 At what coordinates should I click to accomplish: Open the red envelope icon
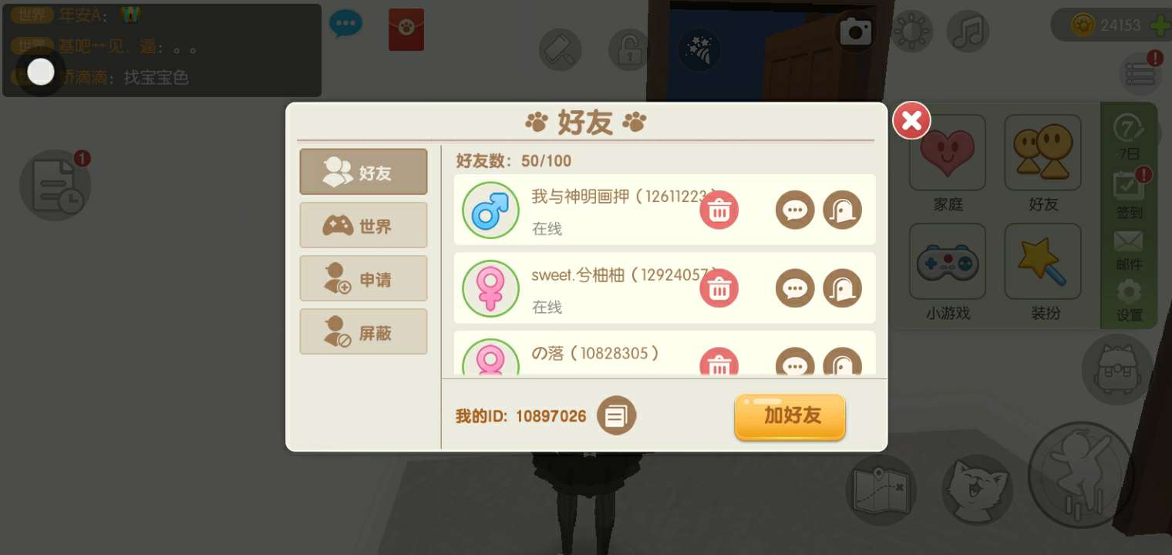406,29
